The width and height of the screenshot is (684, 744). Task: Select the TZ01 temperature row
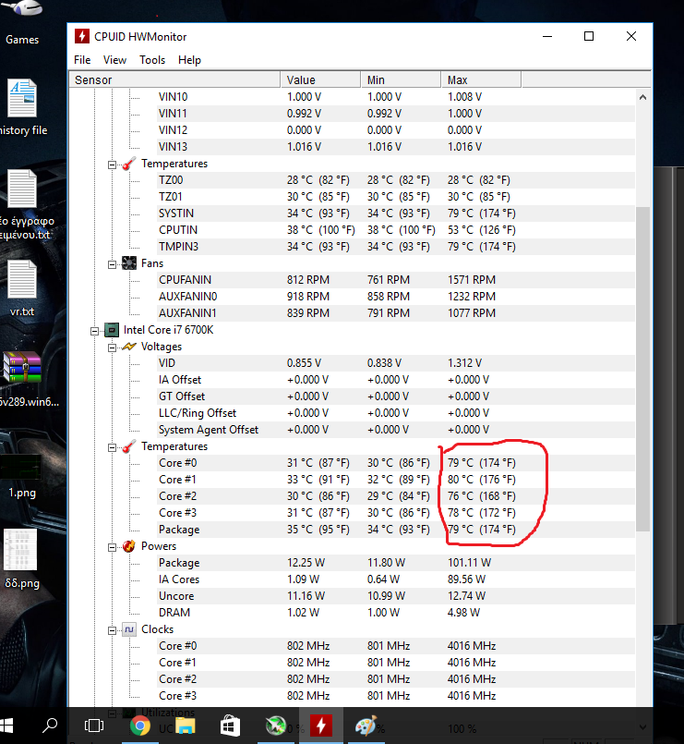point(351,197)
